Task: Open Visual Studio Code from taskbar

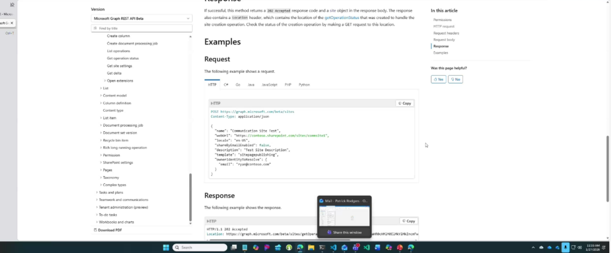Action: 333,248
